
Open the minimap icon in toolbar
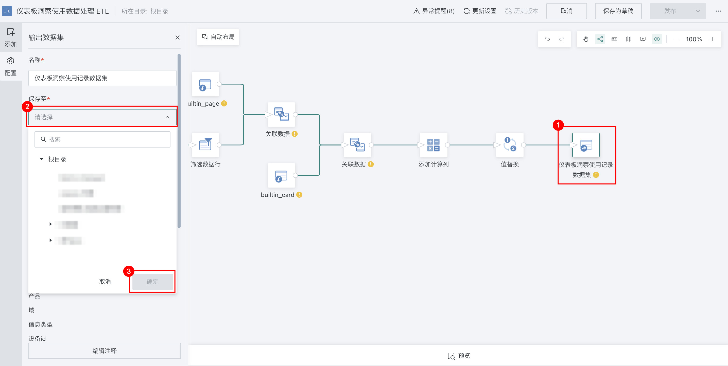pyautogui.click(x=628, y=39)
